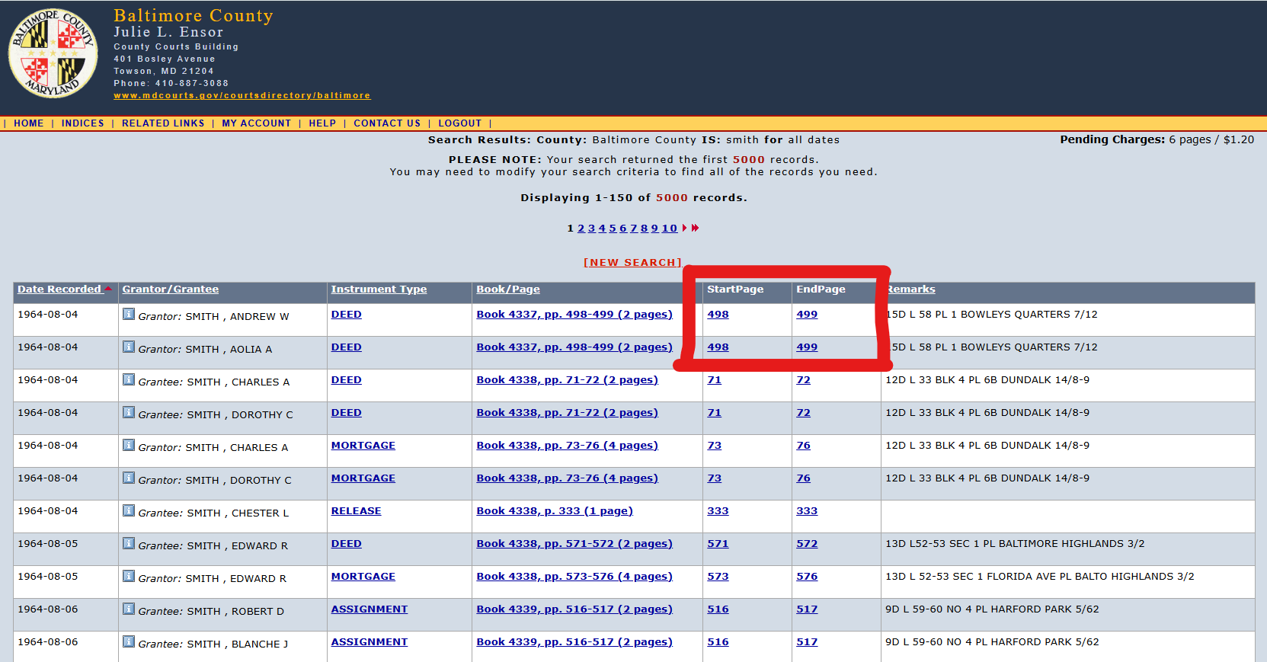Visit the mdcourts.gov courts directory link

(242, 96)
